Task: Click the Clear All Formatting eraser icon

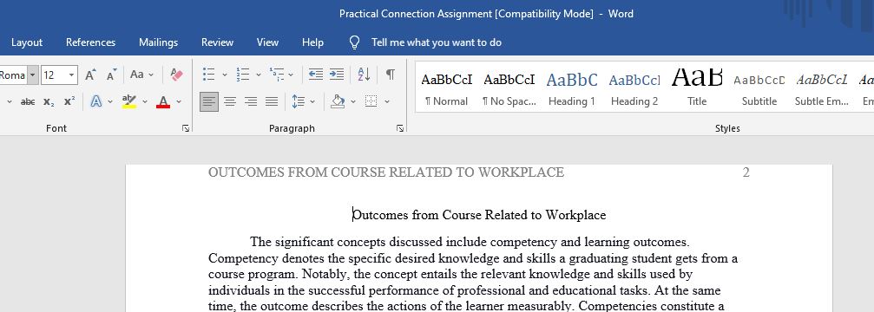Action: coord(177,75)
